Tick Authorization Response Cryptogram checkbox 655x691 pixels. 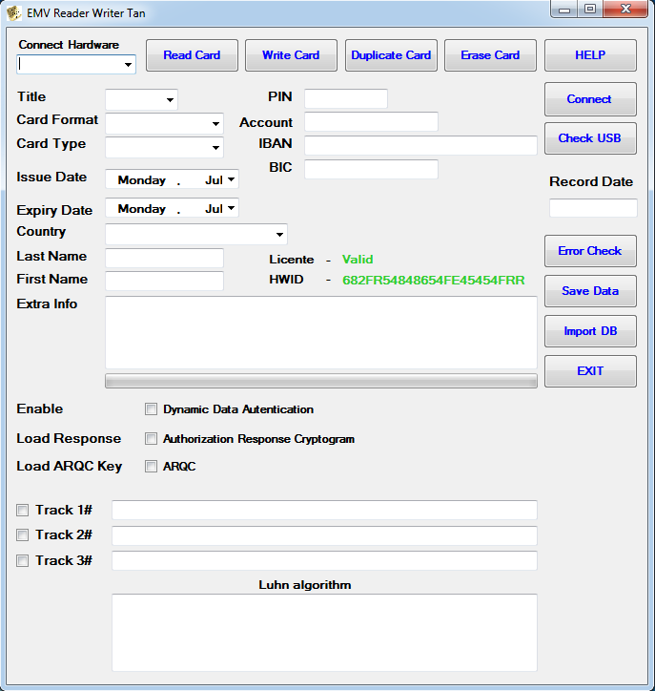pos(151,439)
